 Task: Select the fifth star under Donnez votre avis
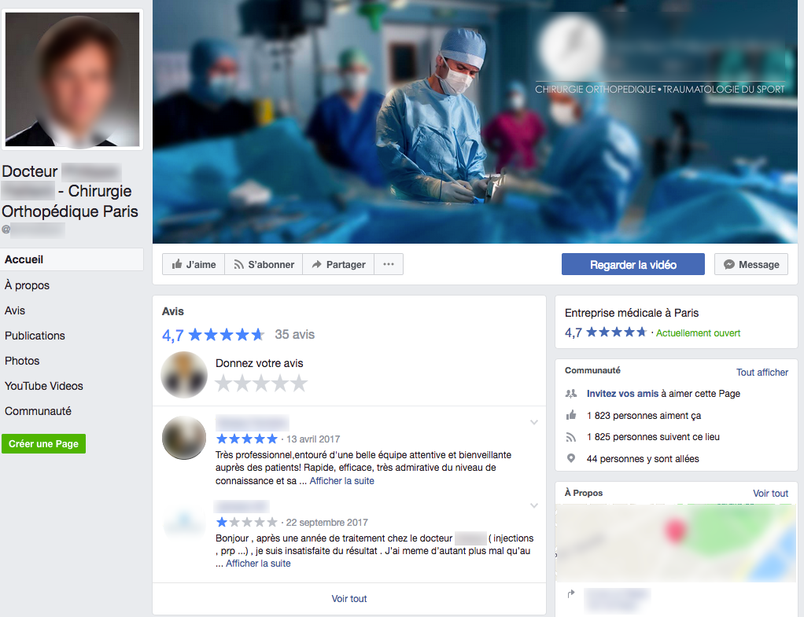click(299, 384)
